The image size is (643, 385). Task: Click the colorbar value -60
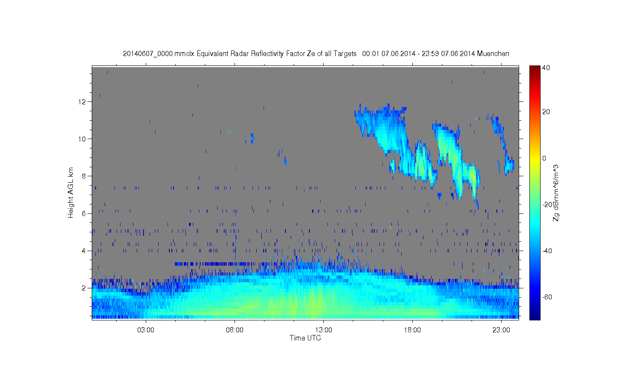547,297
